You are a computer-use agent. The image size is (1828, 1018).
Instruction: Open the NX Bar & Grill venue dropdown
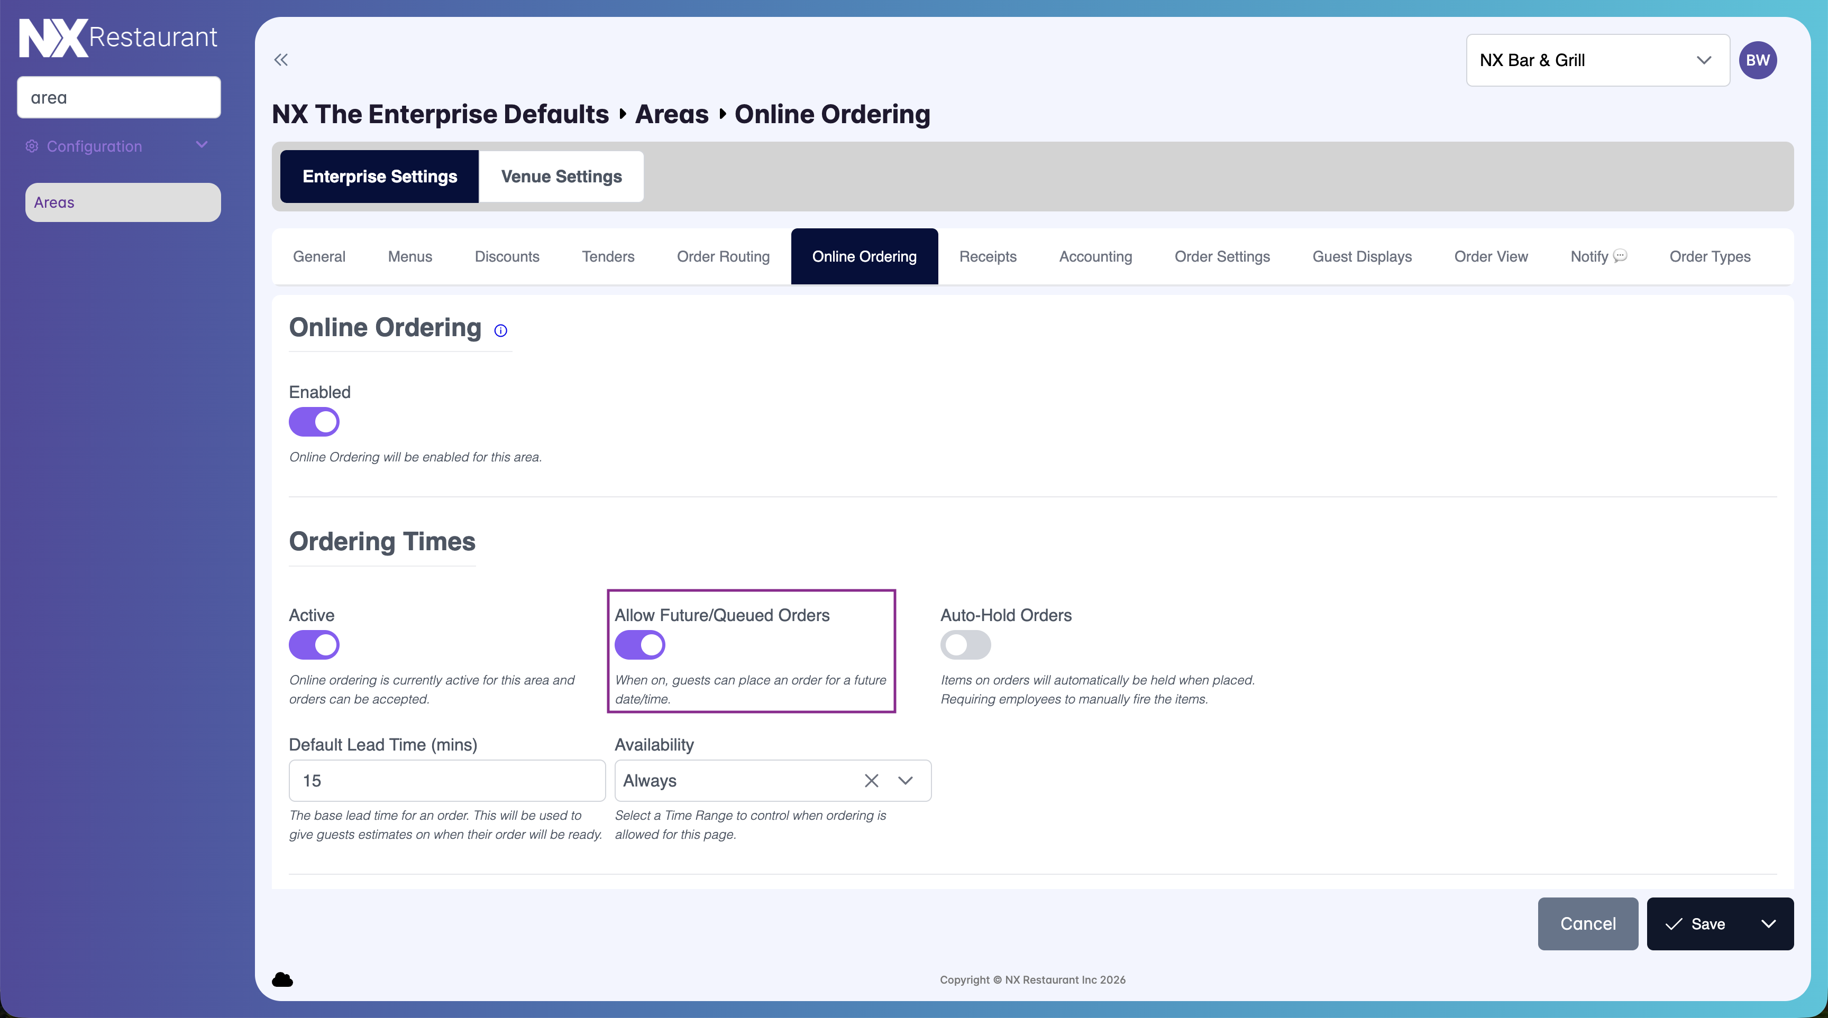pyautogui.click(x=1597, y=60)
